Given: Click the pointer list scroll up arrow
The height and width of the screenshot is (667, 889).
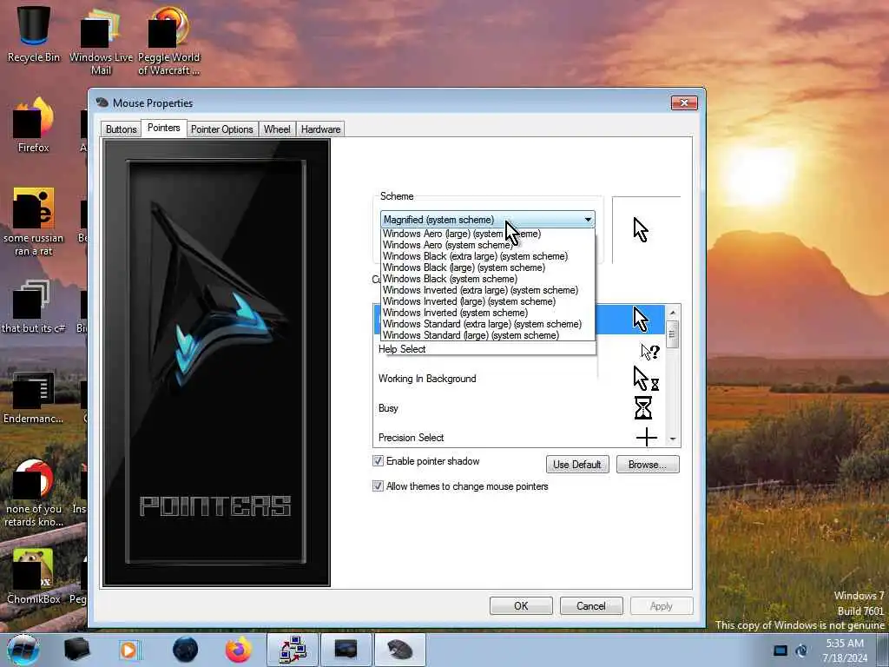Looking at the screenshot, I should click(673, 312).
